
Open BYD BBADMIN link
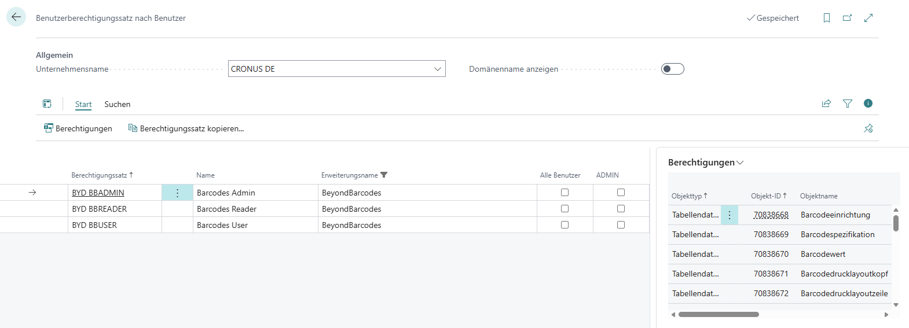98,193
